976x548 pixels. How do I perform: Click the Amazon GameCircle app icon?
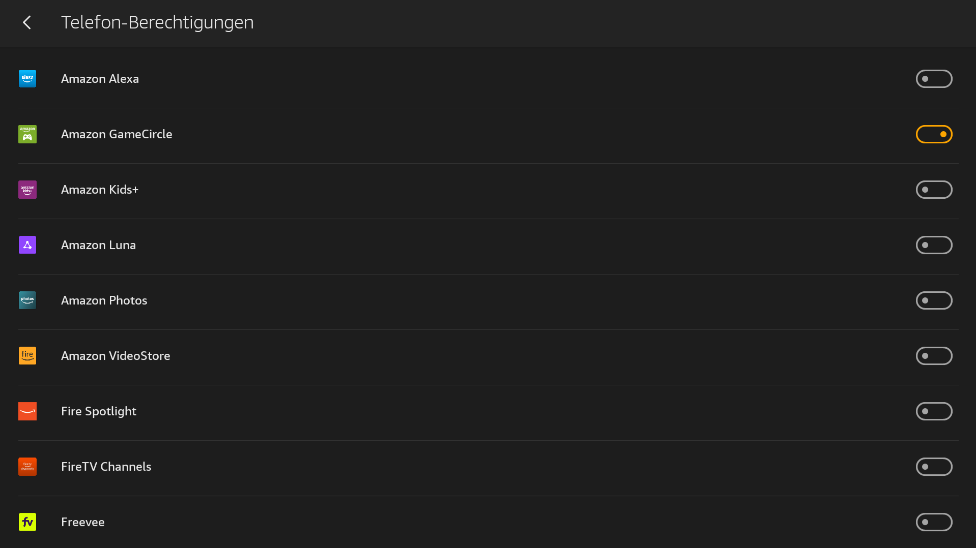[x=27, y=134]
